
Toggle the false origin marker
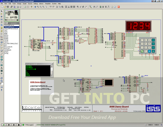[32, 7]
